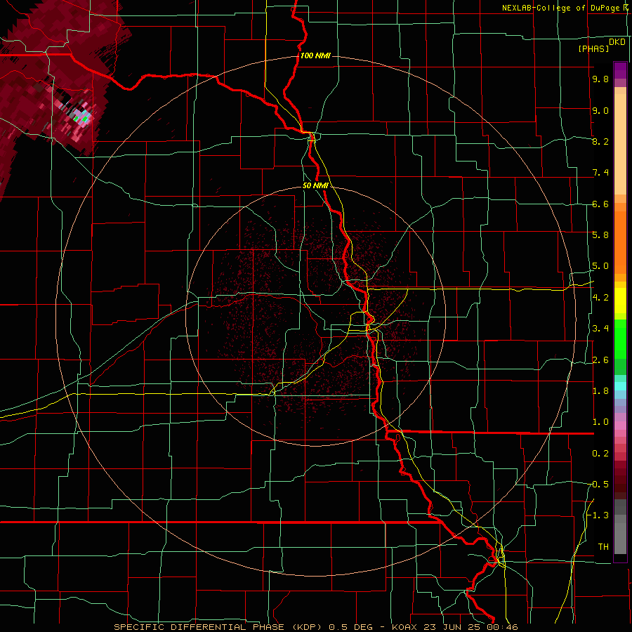The height and width of the screenshot is (632, 632).
Task: Click the pink segment of the color bar
Action: click(x=620, y=426)
